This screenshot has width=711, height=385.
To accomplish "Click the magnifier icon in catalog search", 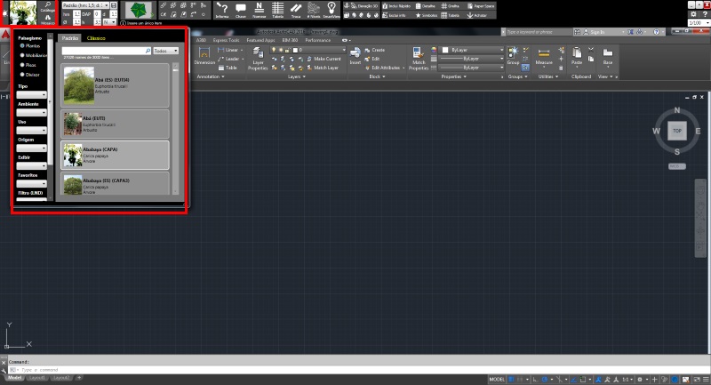I will (148, 51).
